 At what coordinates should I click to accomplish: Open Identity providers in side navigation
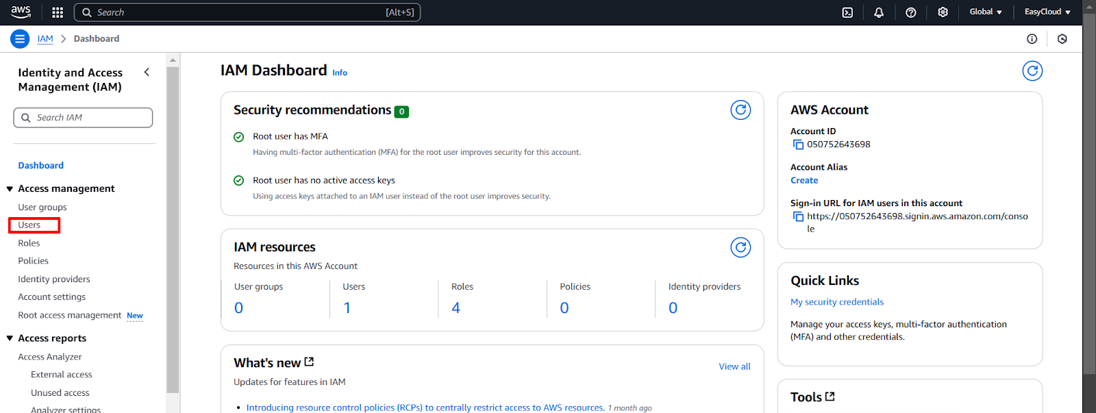click(54, 279)
